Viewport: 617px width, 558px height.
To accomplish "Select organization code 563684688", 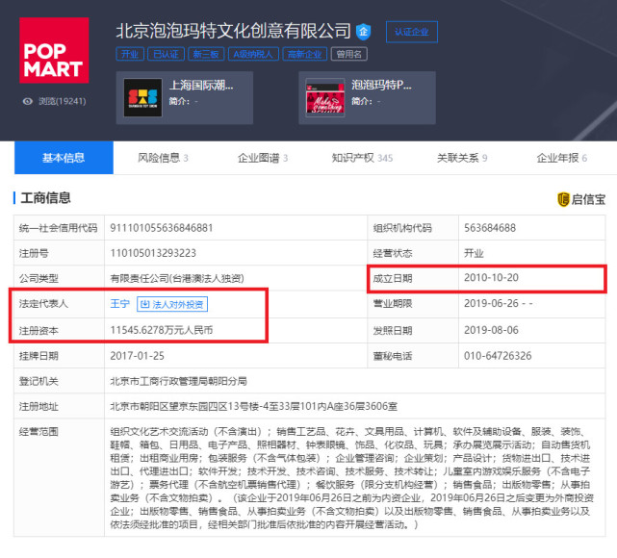I will [490, 228].
